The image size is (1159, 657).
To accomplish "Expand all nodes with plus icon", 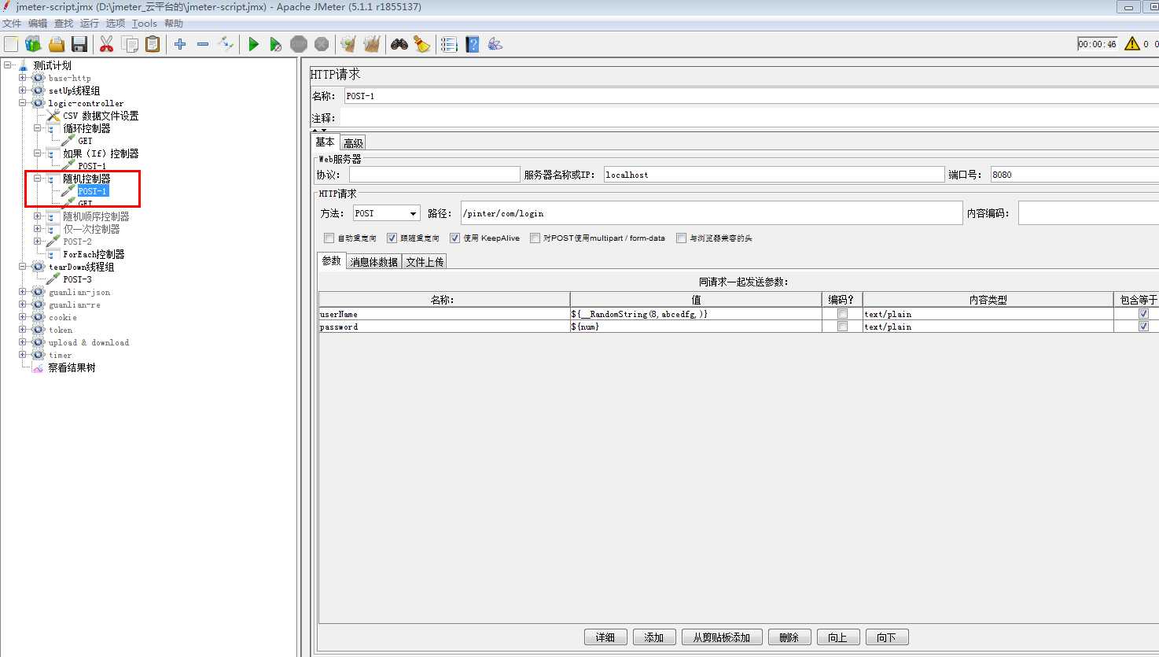I will 180,44.
